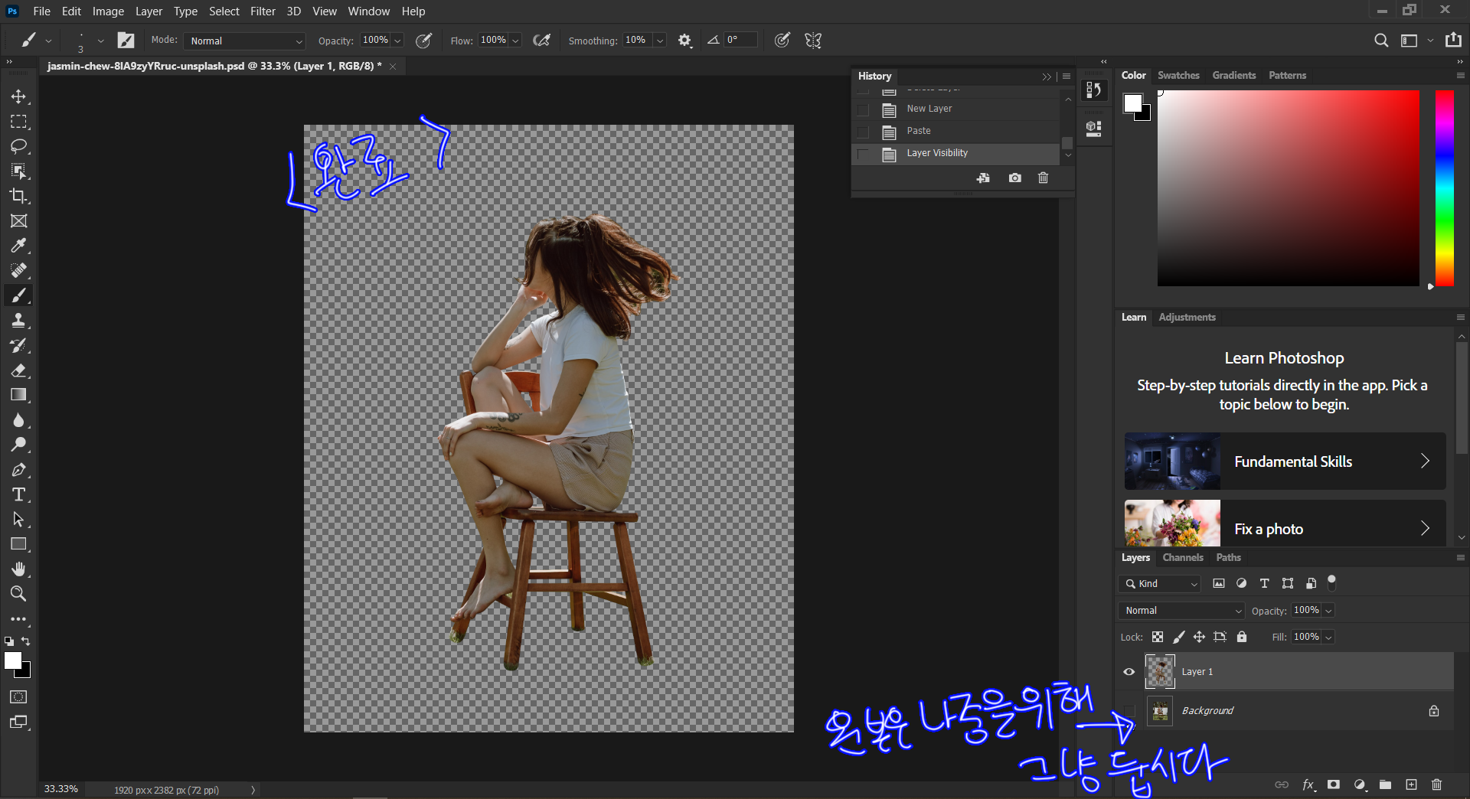Toggle lock transparent pixels
The image size is (1470, 799).
click(x=1158, y=637)
